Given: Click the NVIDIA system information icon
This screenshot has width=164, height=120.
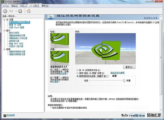Looking at the screenshot, I should (5, 116).
